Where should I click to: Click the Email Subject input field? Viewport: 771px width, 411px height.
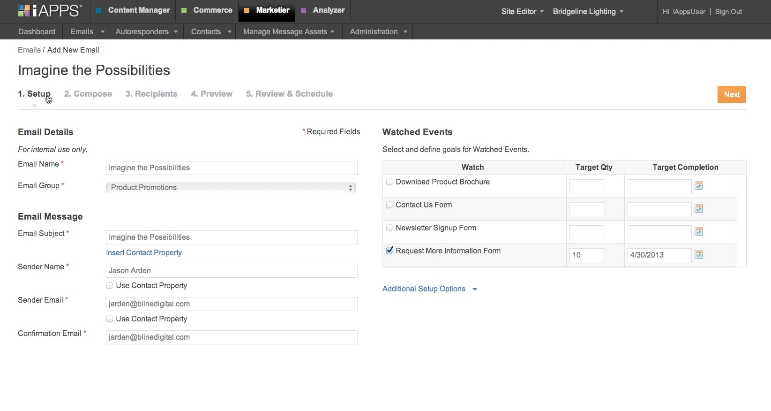click(232, 237)
